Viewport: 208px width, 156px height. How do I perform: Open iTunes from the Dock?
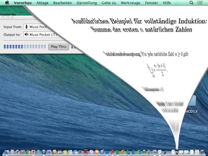(92, 152)
